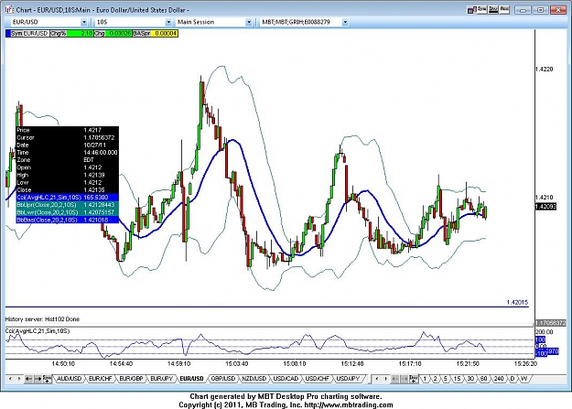
Task: Click the Cci(AvgHLC,21,Sim,10S) indicator panel label
Action: coord(38,331)
